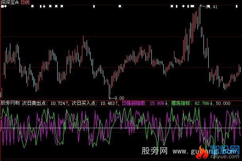Click the 50.000 reference value
The width and height of the screenshot is (242, 161).
[223, 103]
